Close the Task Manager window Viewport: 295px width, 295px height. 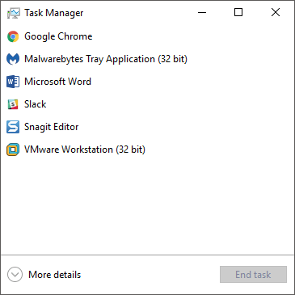coord(276,12)
